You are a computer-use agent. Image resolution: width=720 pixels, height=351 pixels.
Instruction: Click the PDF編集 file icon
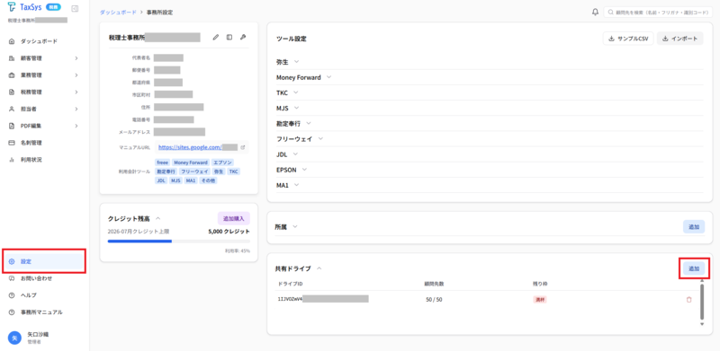point(12,126)
